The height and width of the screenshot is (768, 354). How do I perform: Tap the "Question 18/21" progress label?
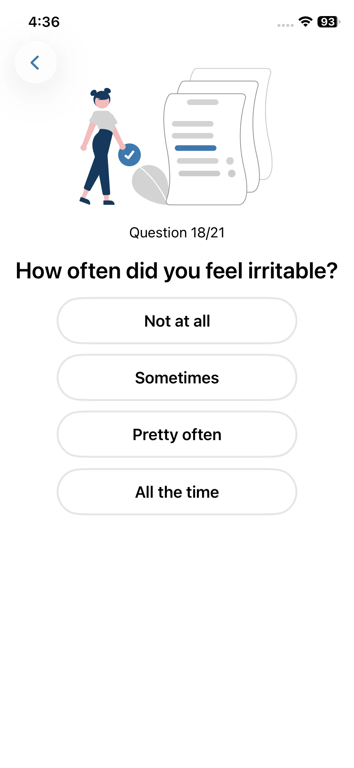coord(177,233)
